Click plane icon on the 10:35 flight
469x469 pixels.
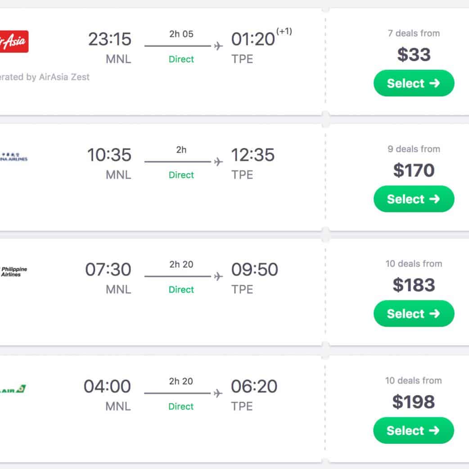[x=218, y=162]
